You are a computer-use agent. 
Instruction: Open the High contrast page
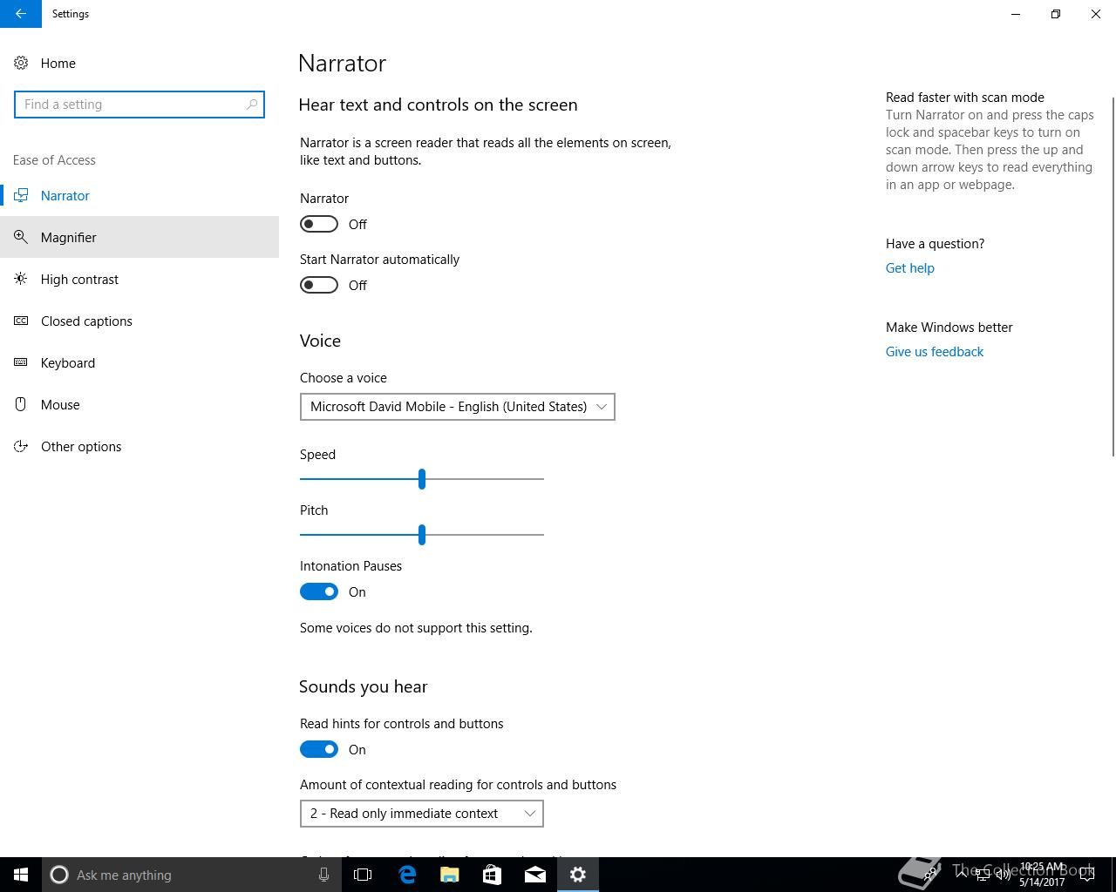[139, 279]
